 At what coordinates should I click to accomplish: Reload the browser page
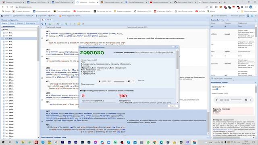(12, 7)
